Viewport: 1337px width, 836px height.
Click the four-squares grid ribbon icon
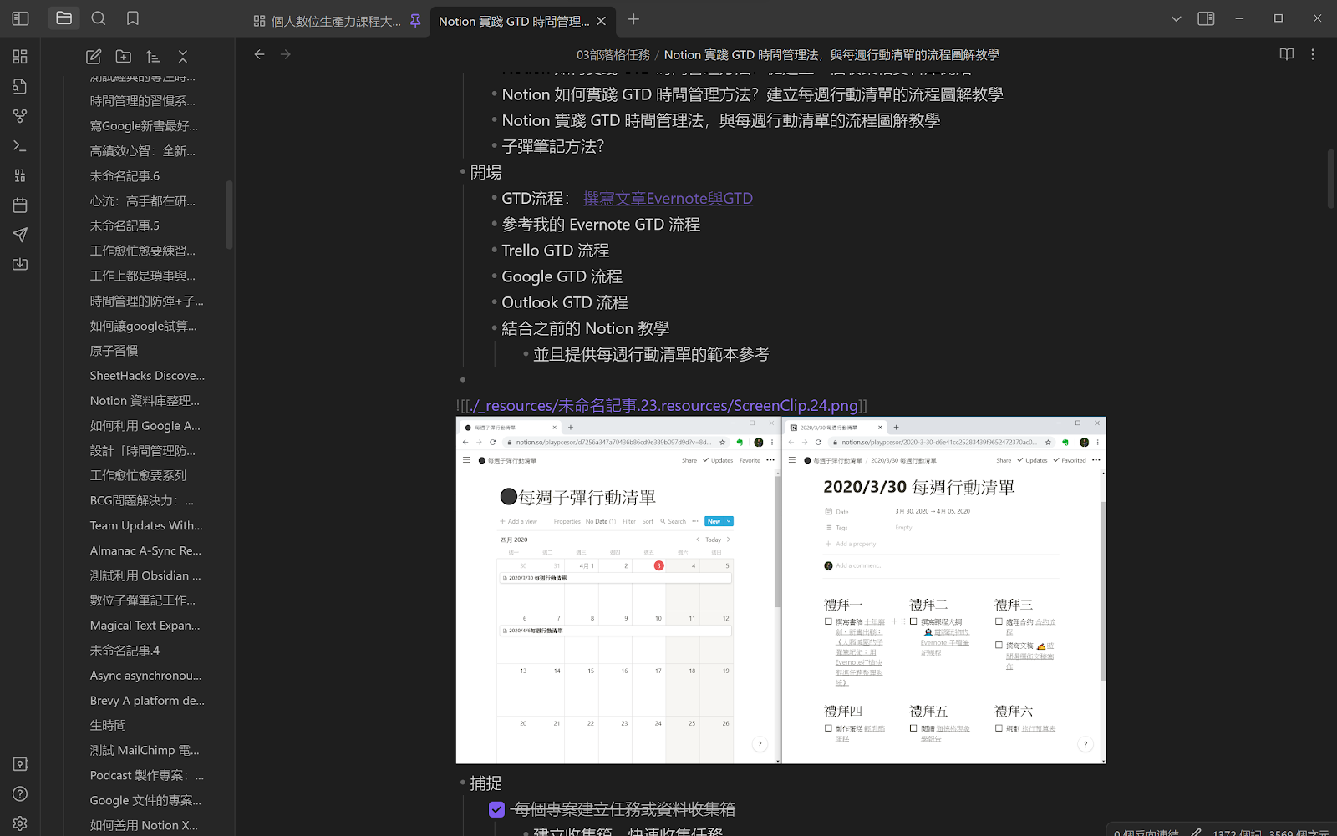pyautogui.click(x=20, y=56)
